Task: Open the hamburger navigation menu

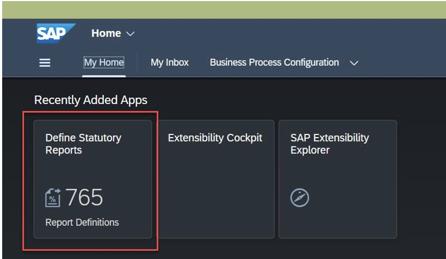Action: tap(45, 63)
